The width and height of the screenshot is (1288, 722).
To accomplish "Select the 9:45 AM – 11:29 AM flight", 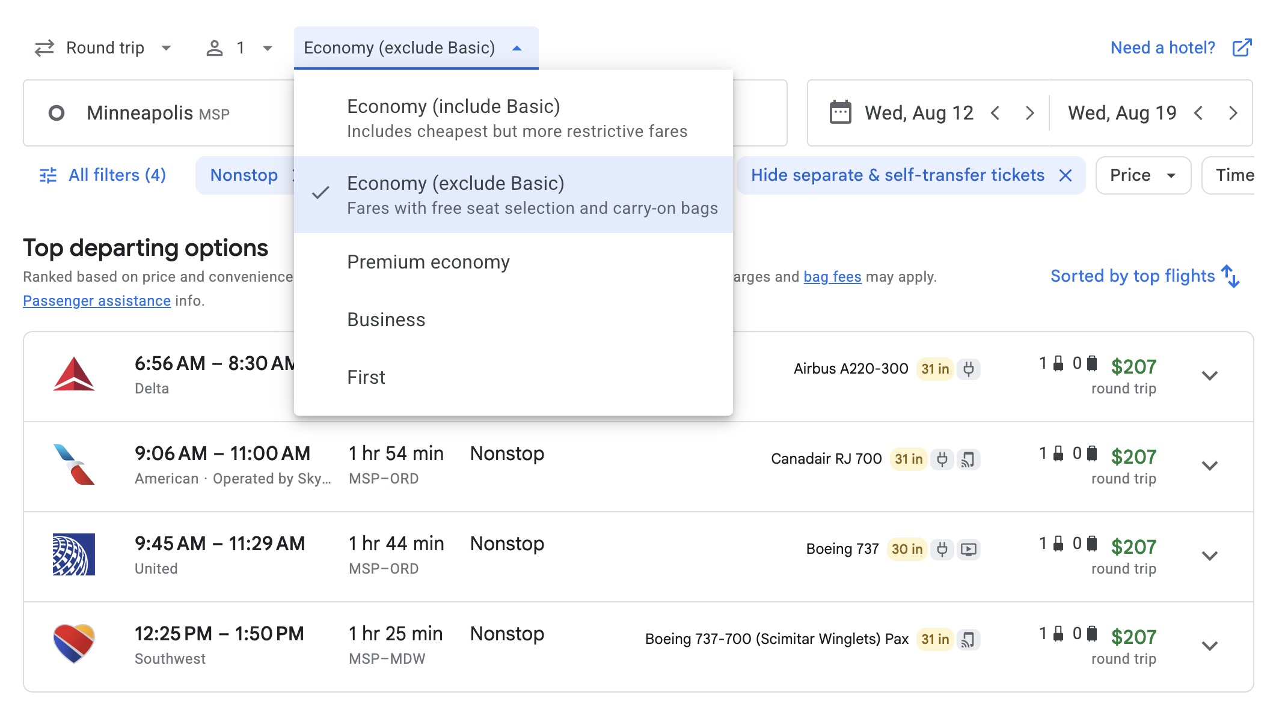I will point(638,557).
